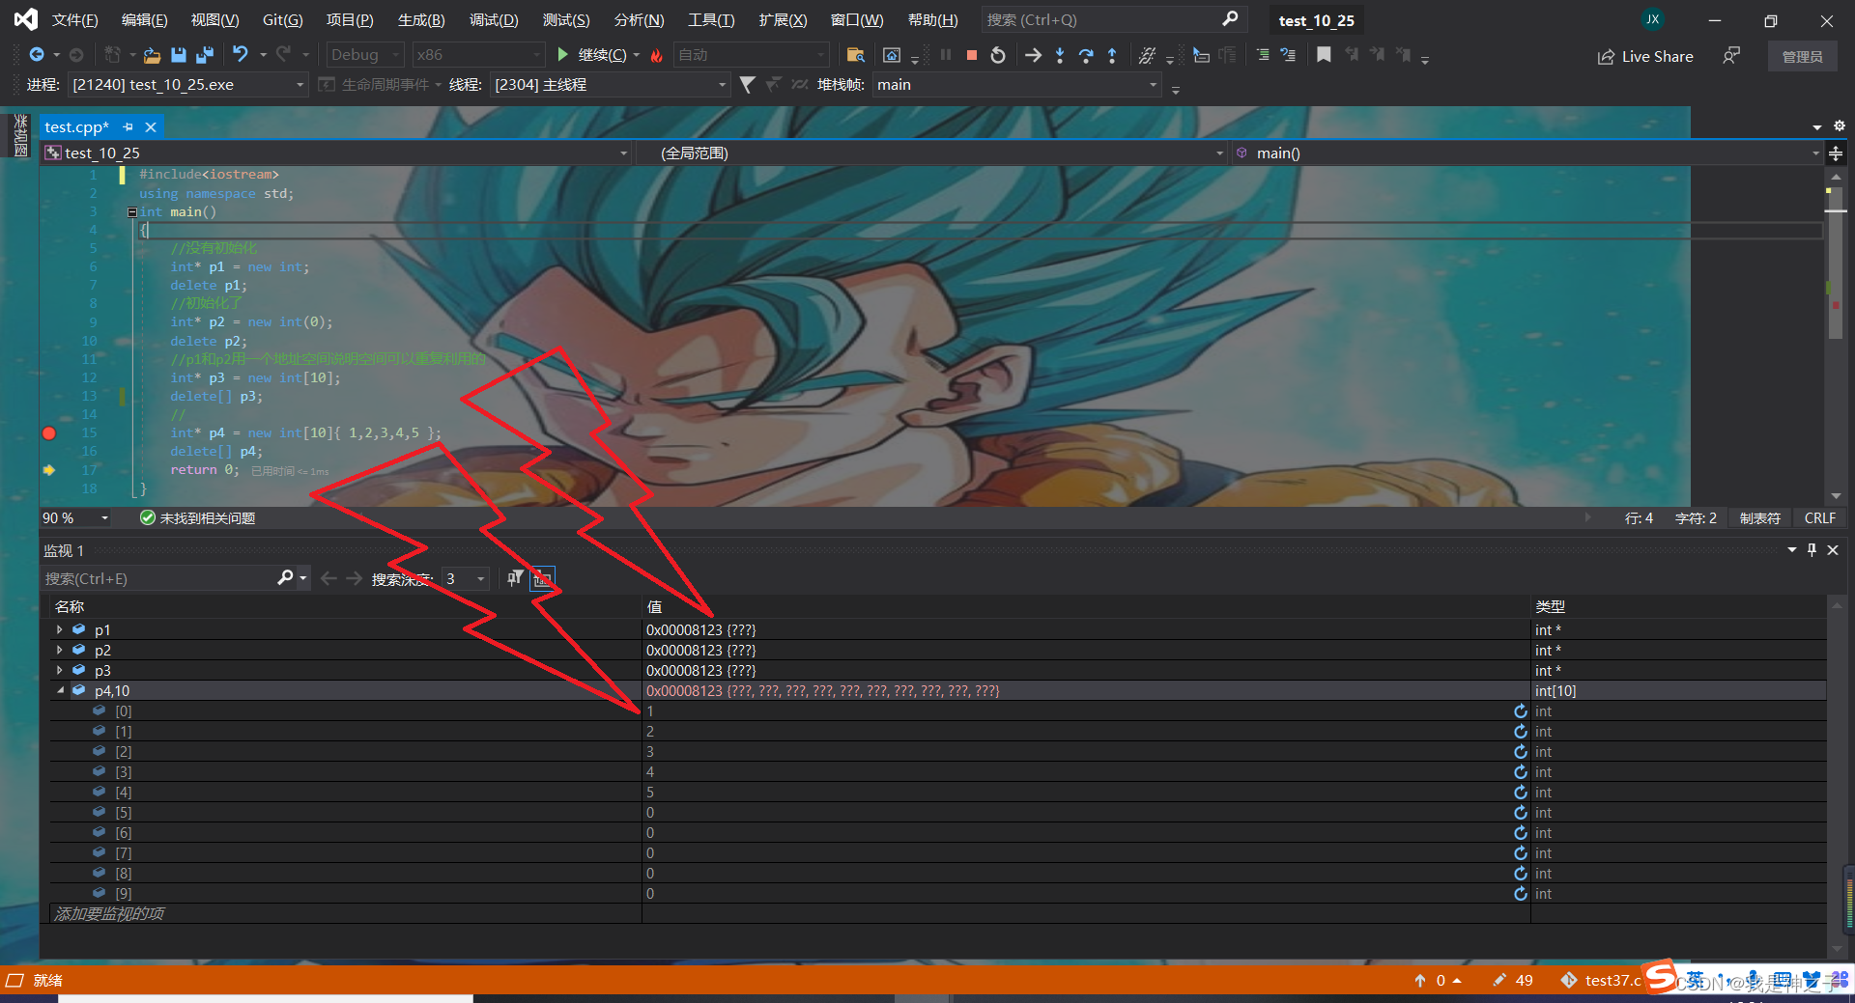Stop debugging with the red square
This screenshot has width=1855, height=1003.
(972, 55)
